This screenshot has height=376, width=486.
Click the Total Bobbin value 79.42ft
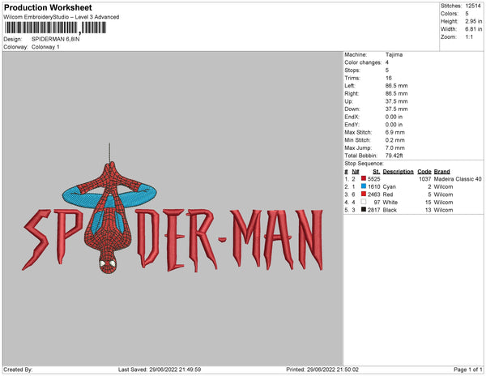coord(394,156)
